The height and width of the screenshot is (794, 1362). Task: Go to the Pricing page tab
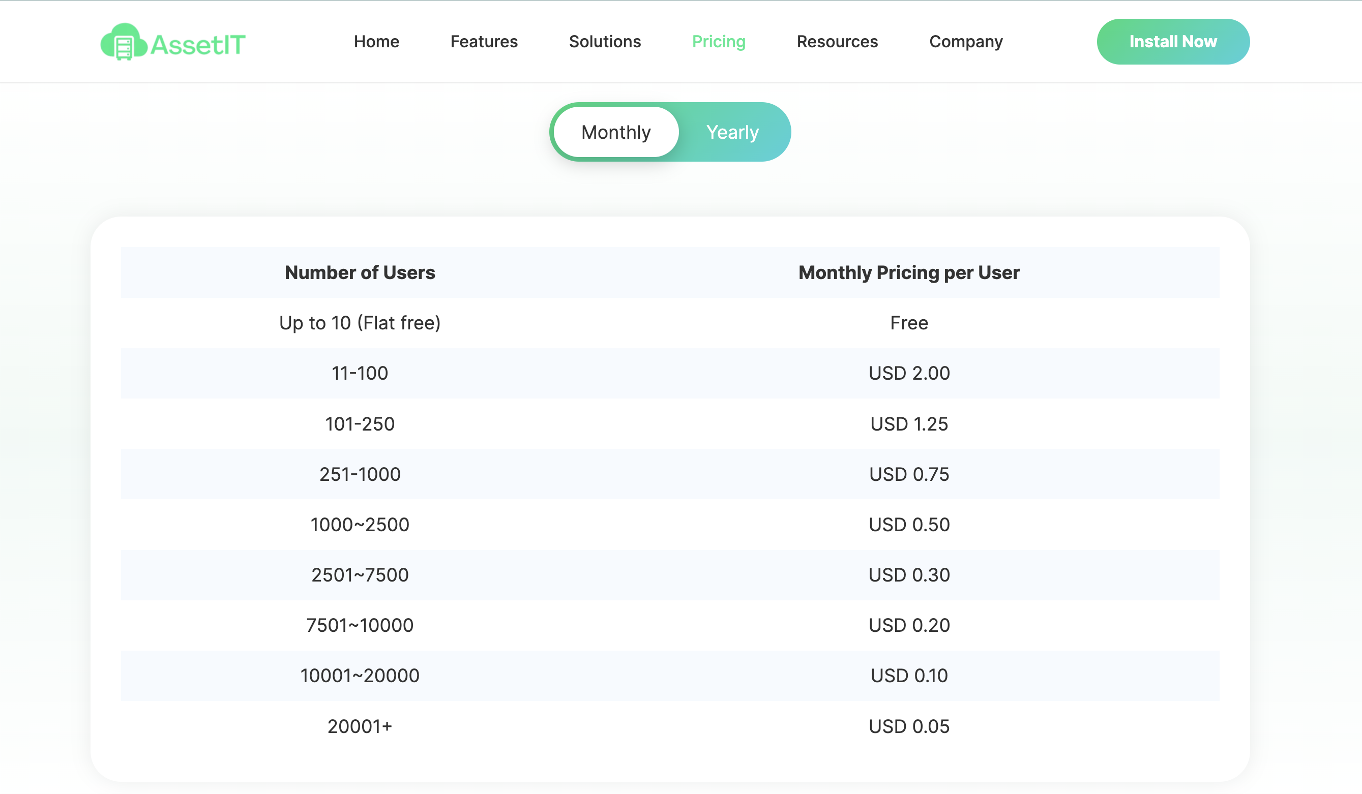[x=718, y=42]
